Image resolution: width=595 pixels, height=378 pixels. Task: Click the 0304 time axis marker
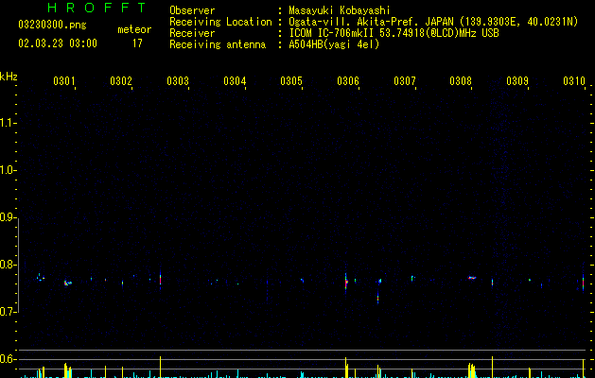(x=235, y=81)
